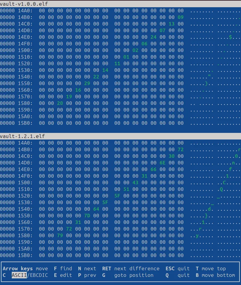Screen dimensions: 241x285
Task: Select highlighted byte 20 in top pane
Action: (60, 103)
